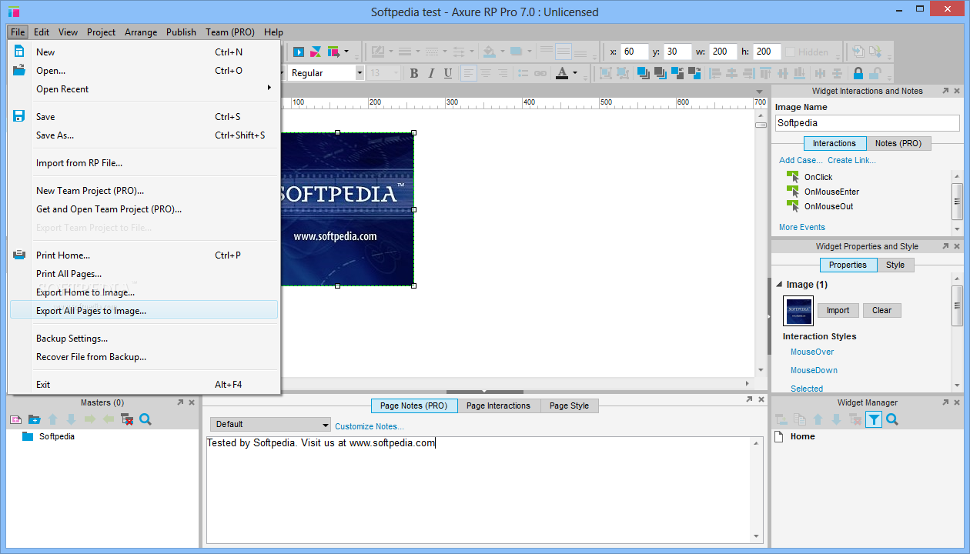Select Home page in Widget Manager

pyautogui.click(x=802, y=436)
